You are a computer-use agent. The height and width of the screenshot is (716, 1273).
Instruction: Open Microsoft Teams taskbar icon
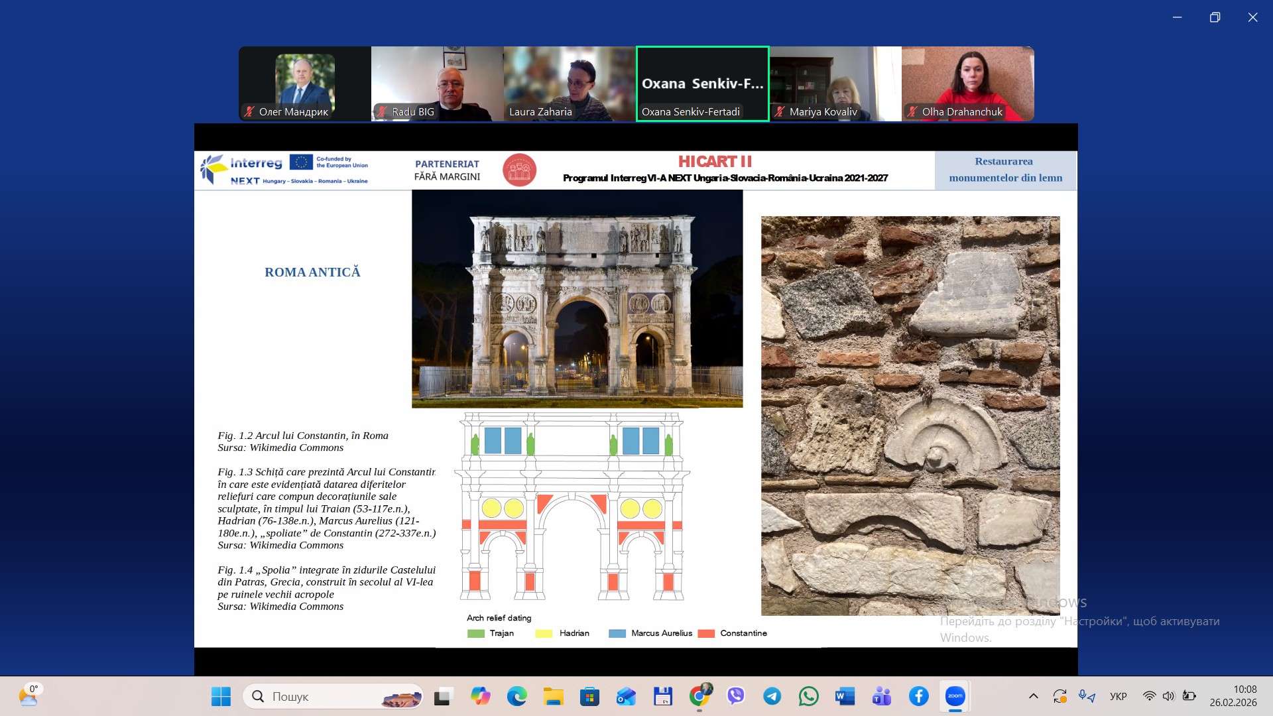pyautogui.click(x=881, y=696)
